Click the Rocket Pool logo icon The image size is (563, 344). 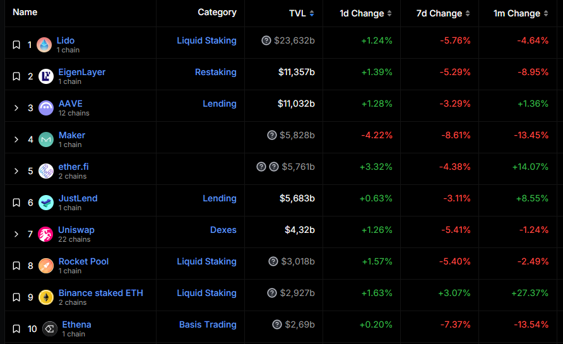click(45, 266)
